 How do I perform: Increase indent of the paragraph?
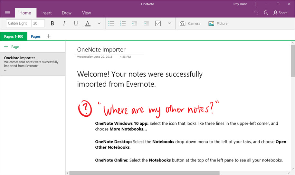coord(146,23)
